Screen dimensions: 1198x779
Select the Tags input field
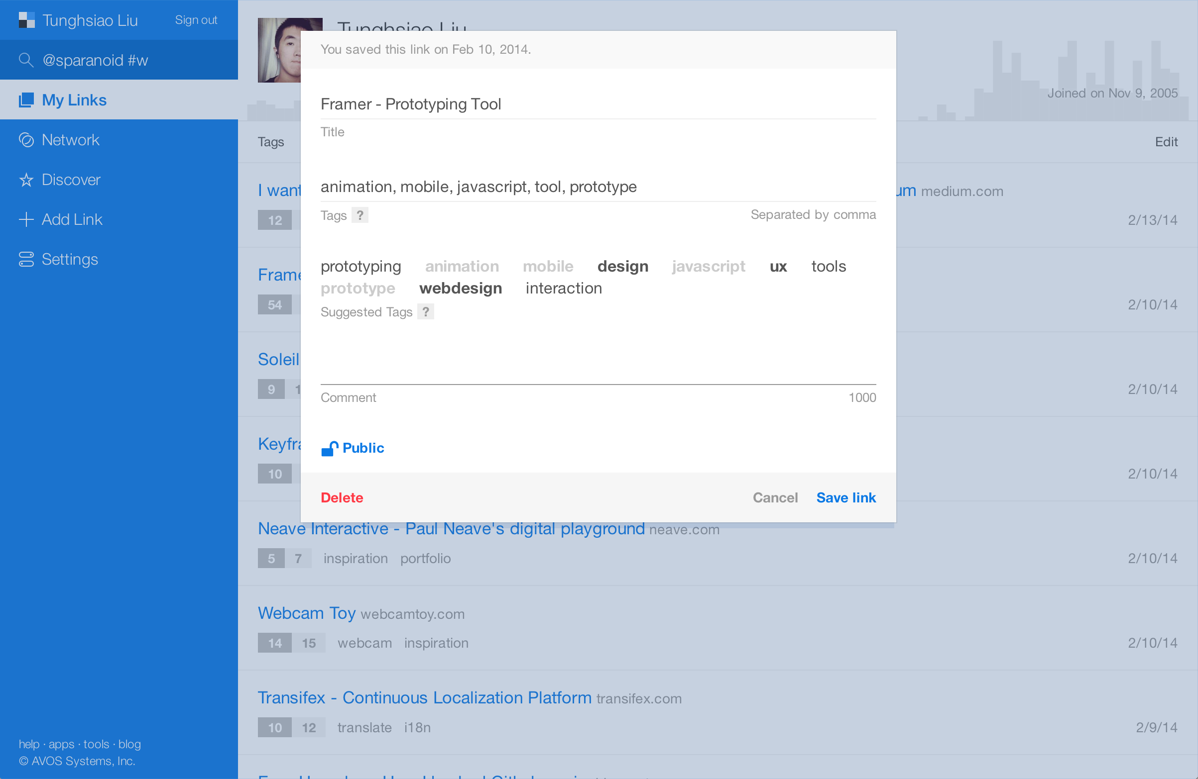click(x=598, y=186)
